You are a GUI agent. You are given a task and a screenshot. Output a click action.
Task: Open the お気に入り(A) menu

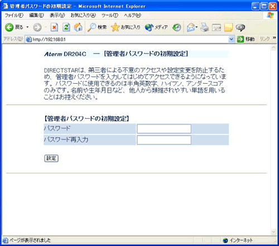click(x=83, y=16)
